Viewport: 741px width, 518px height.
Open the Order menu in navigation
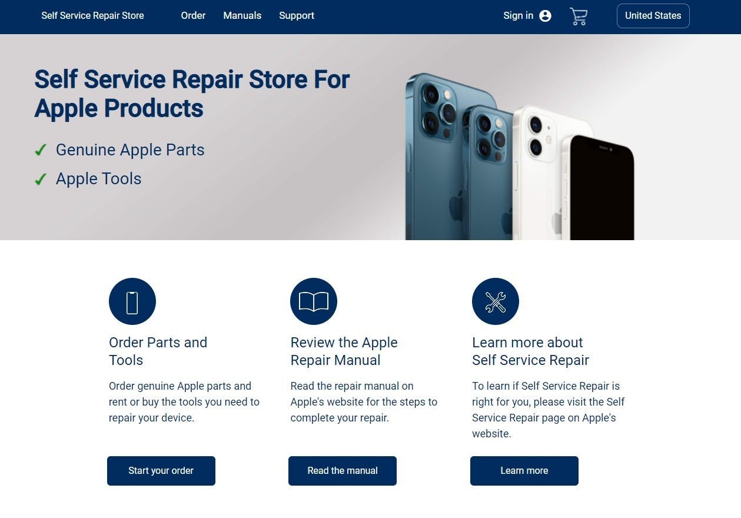tap(193, 16)
